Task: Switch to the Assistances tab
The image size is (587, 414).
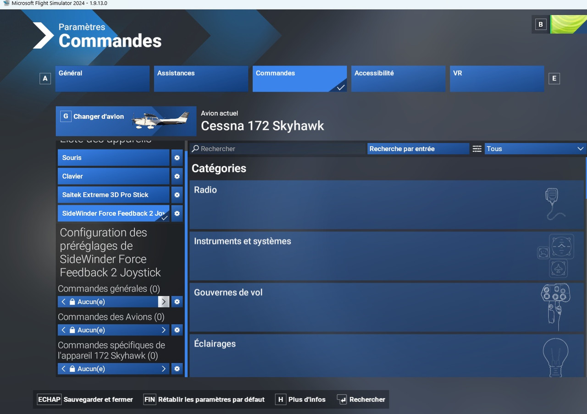Action: point(201,79)
